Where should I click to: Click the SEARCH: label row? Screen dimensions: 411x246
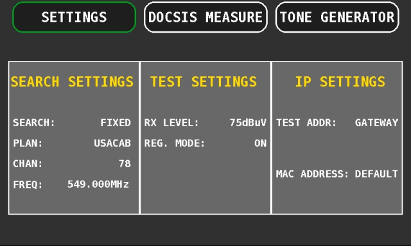click(72, 122)
